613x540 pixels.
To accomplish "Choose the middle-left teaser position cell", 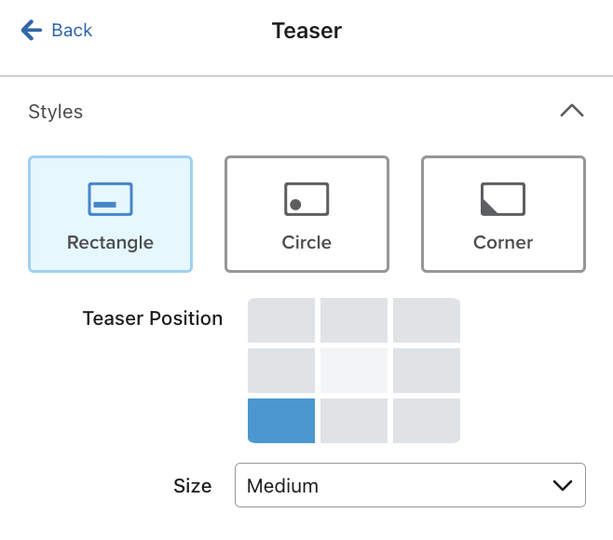I will point(281,371).
